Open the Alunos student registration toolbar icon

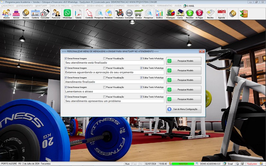click(x=6, y=14)
